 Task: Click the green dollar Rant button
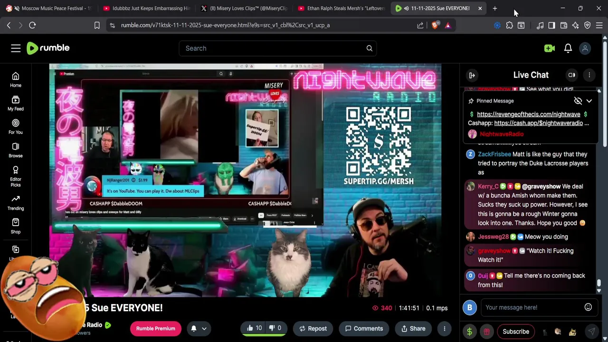coord(469,332)
